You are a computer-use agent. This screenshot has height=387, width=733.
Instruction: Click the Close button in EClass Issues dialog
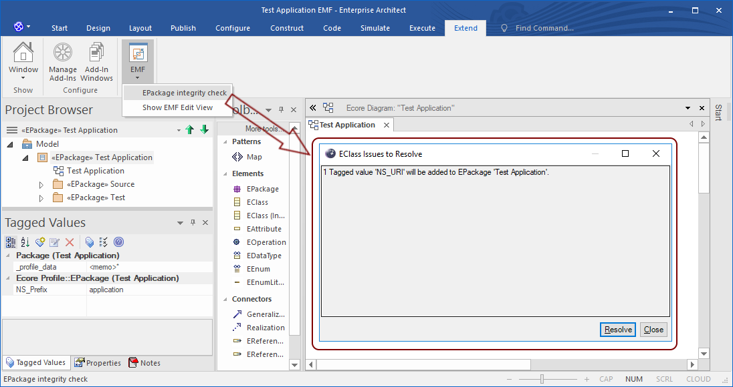(x=653, y=330)
